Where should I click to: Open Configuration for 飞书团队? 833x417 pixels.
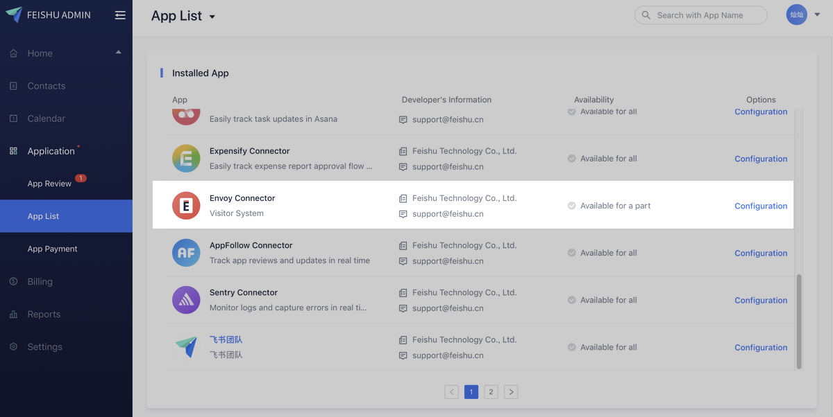click(x=761, y=347)
